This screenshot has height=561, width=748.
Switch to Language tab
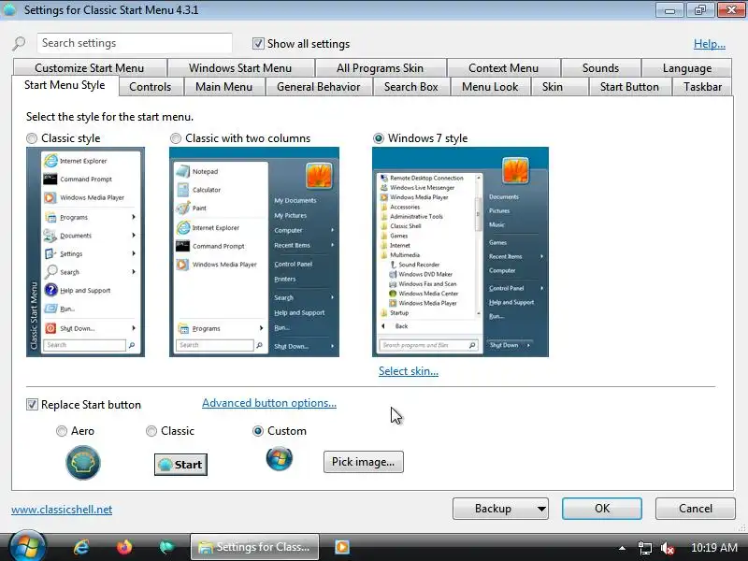point(687,68)
